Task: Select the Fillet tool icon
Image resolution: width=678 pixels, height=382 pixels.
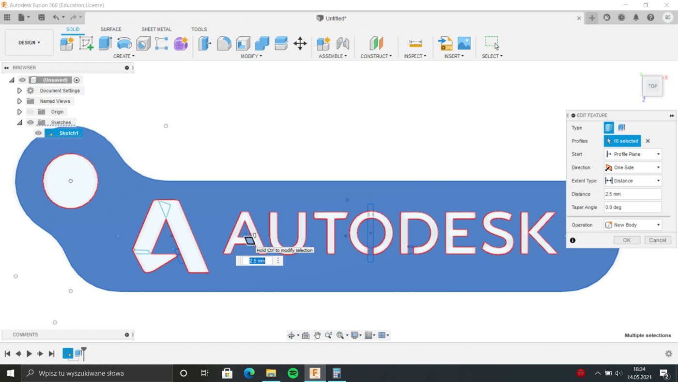Action: 224,44
